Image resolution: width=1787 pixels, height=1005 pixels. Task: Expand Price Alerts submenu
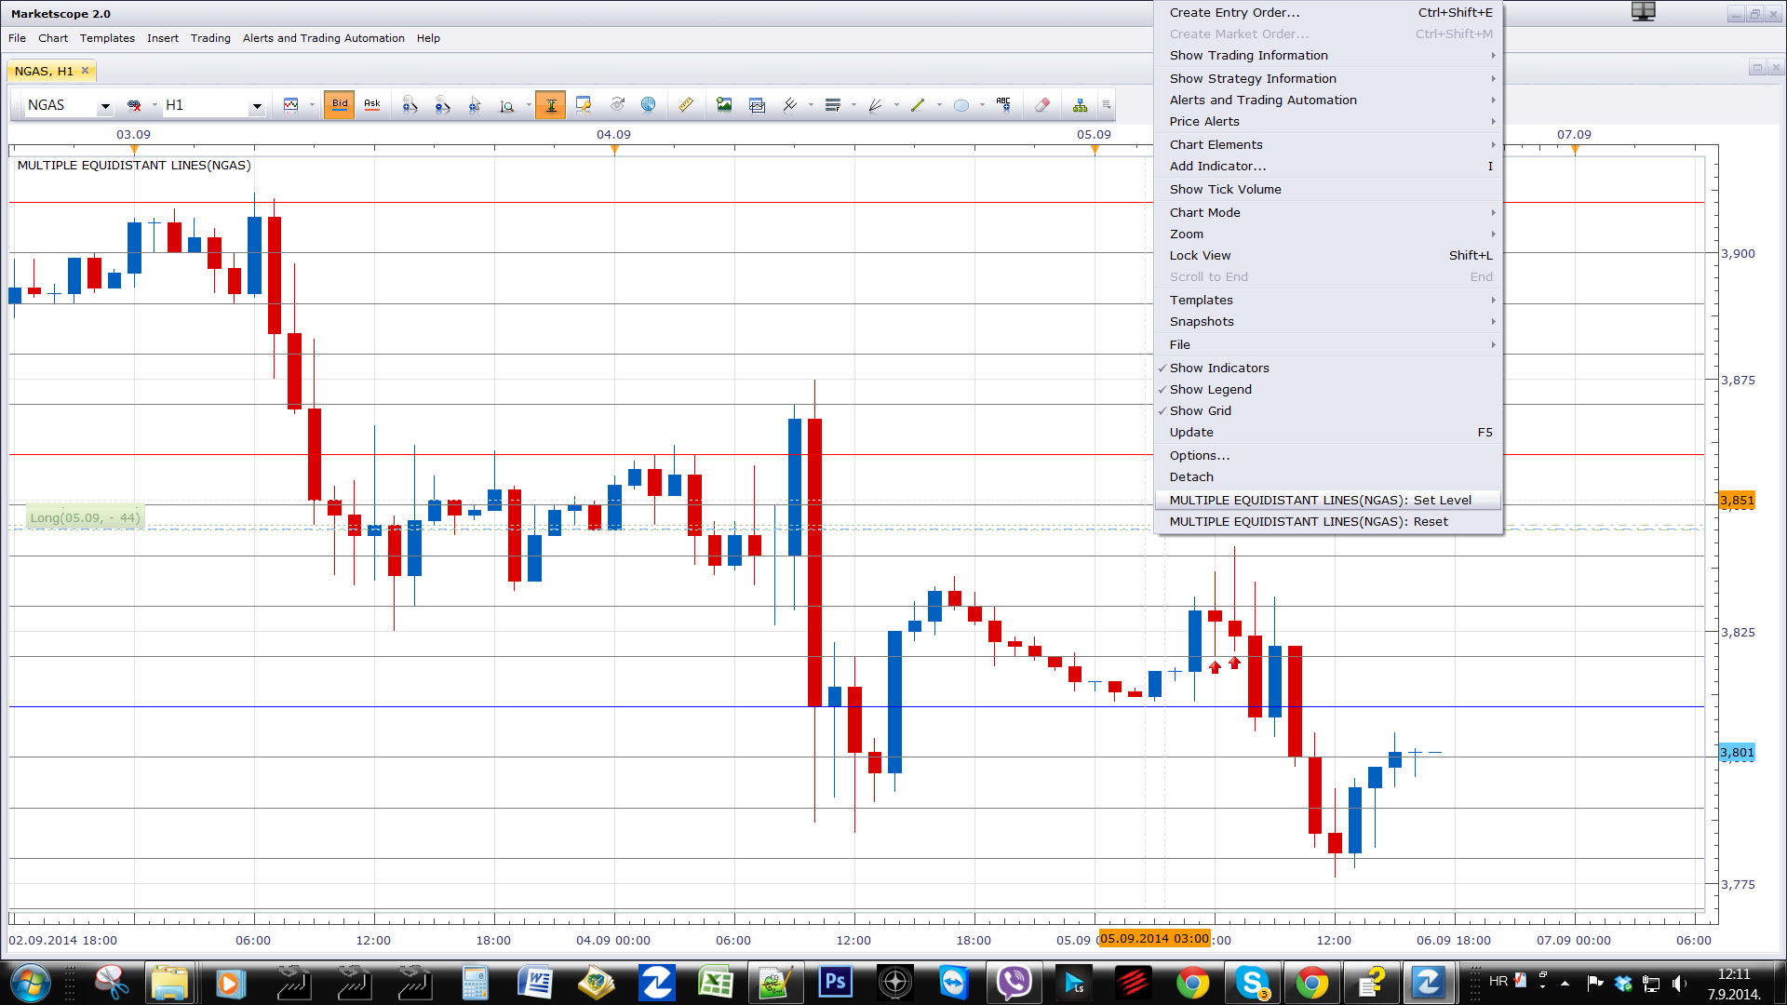pos(1328,122)
